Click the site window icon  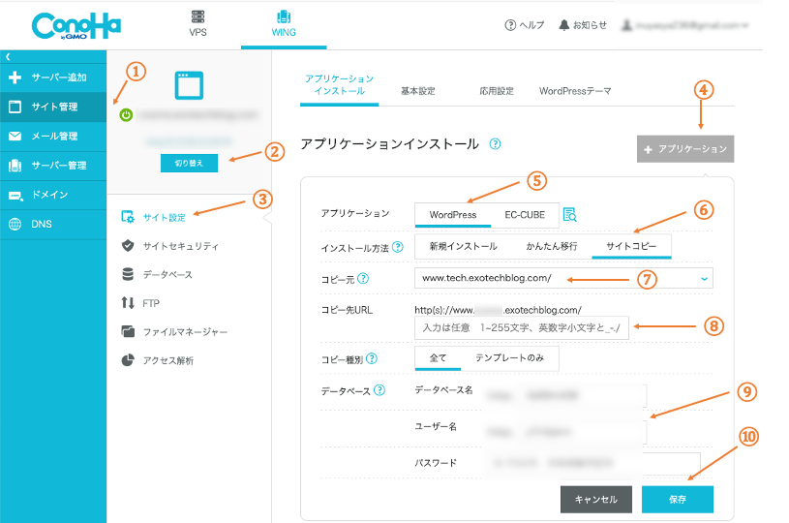189,85
